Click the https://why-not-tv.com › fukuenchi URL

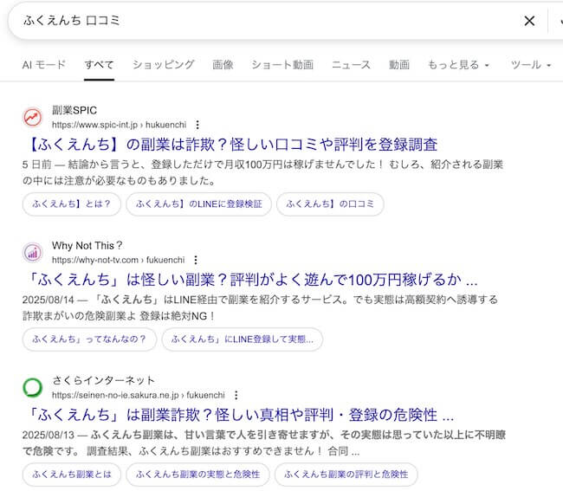(118, 260)
